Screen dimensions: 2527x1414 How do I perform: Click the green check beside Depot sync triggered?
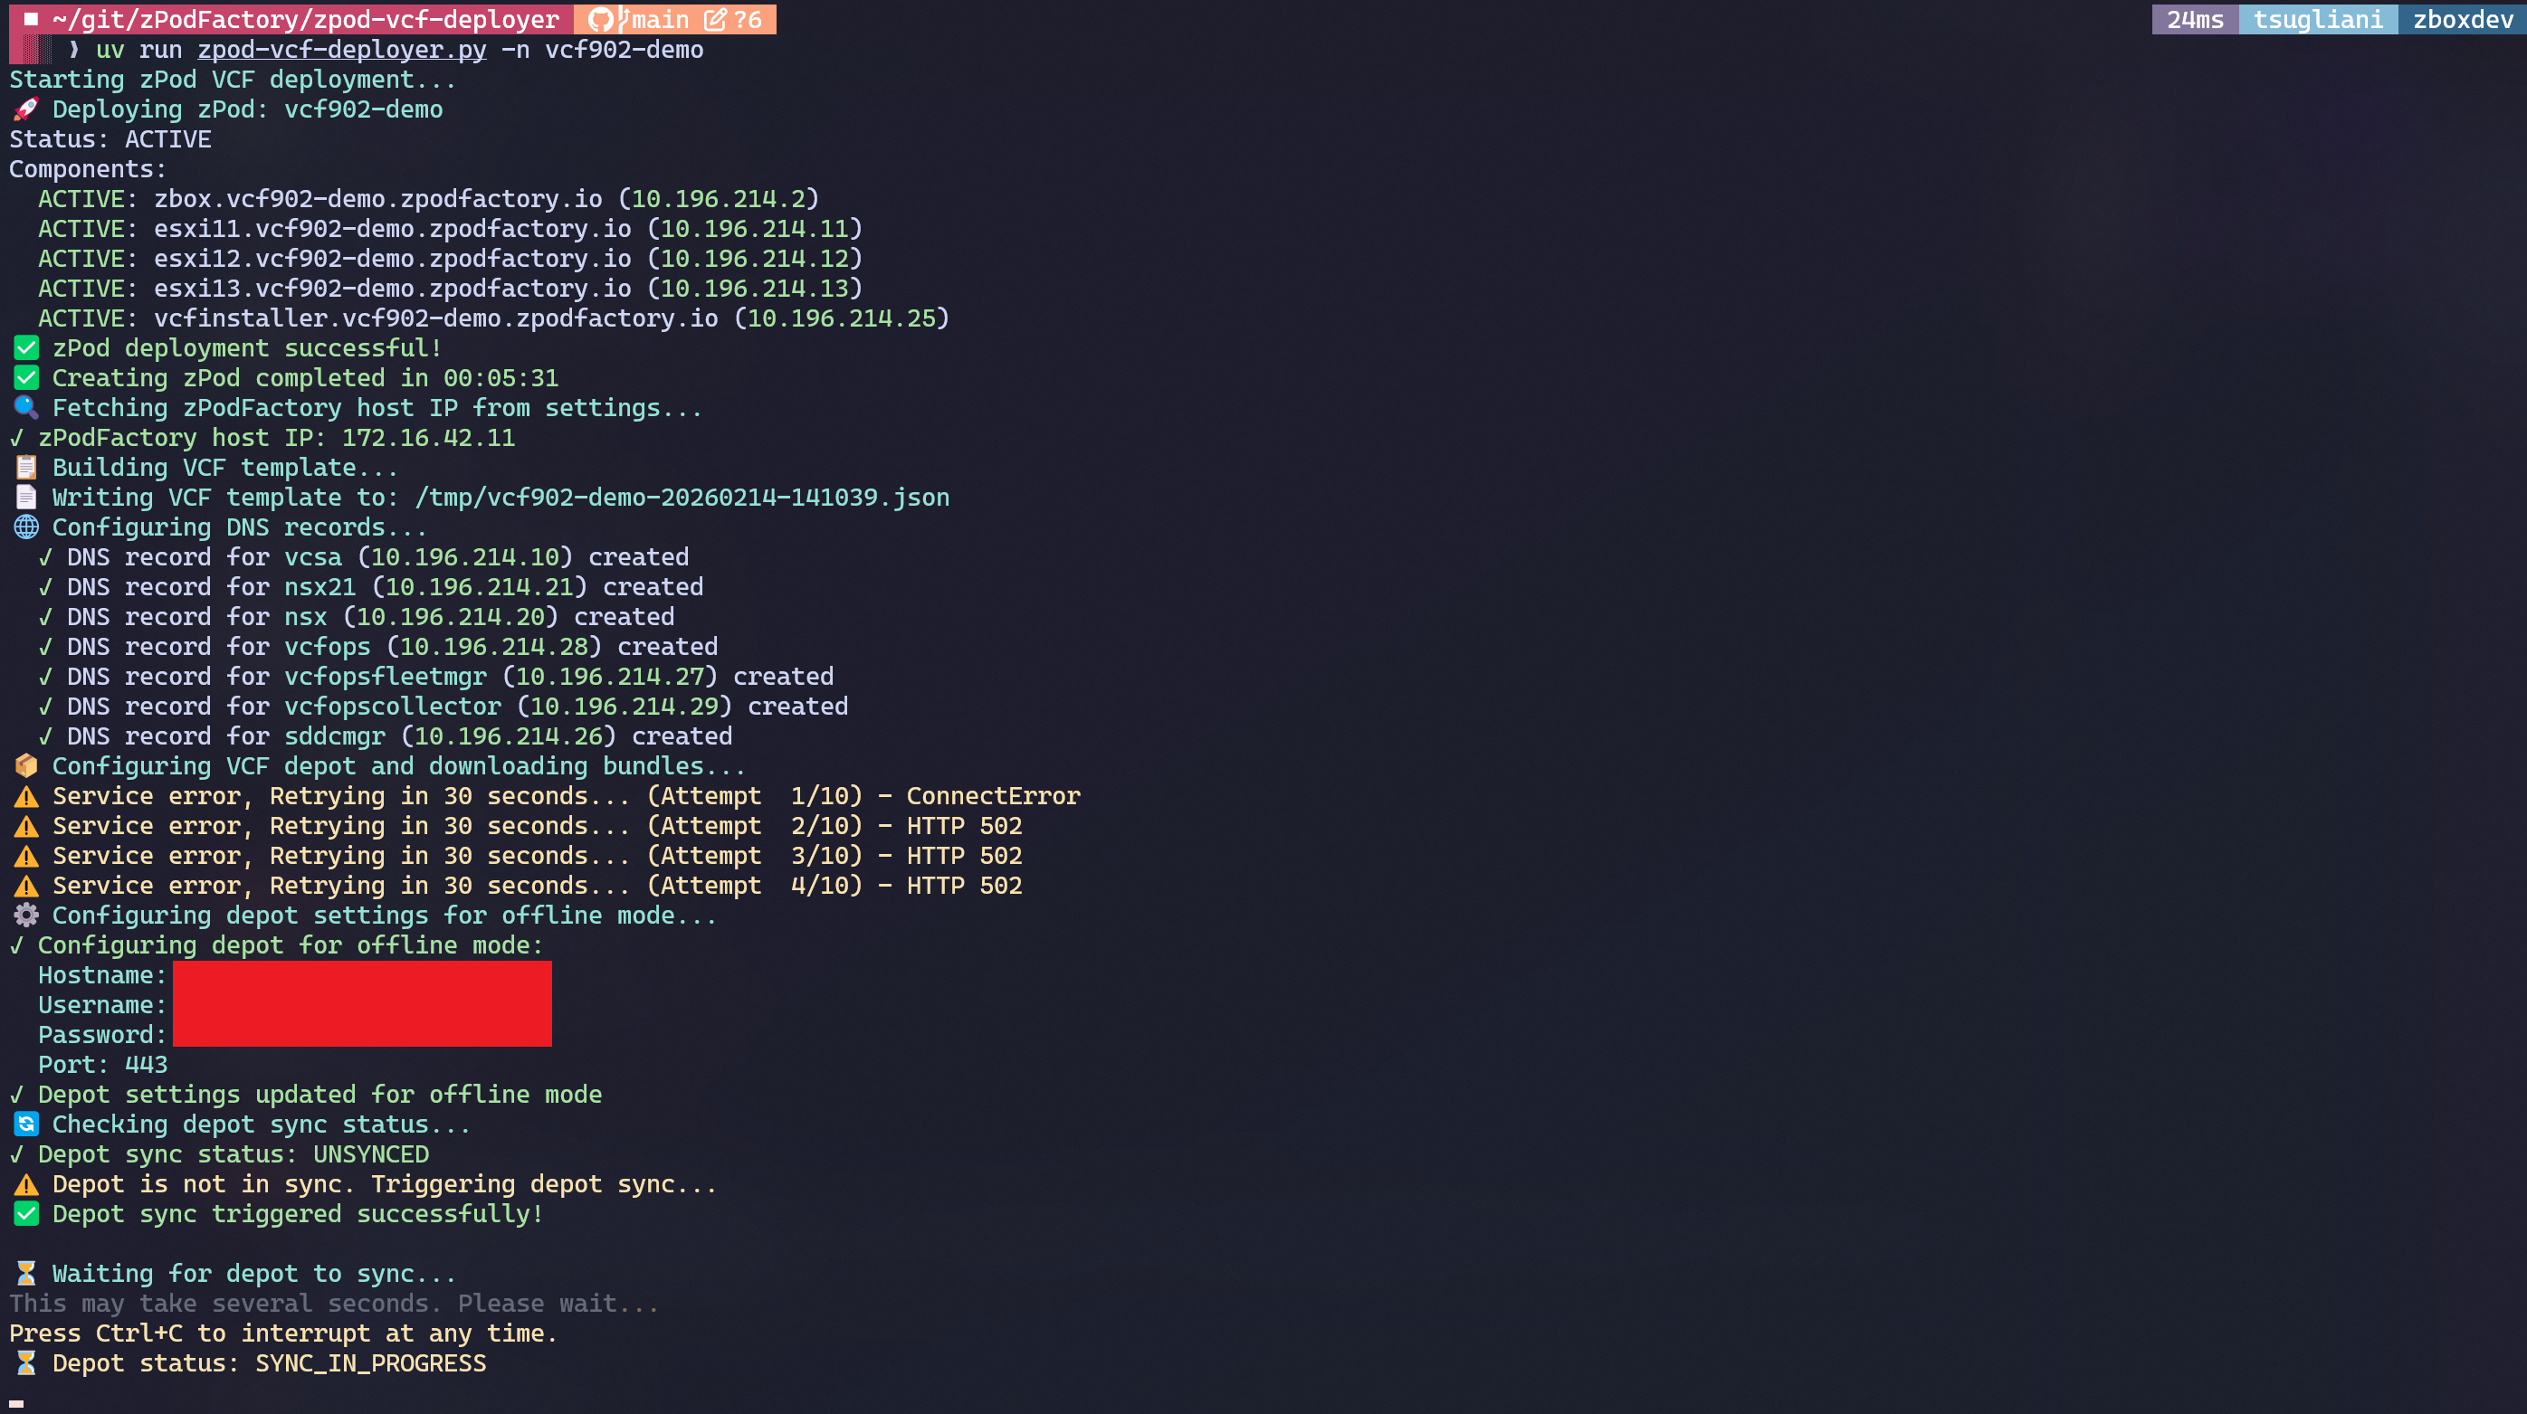[x=25, y=1214]
